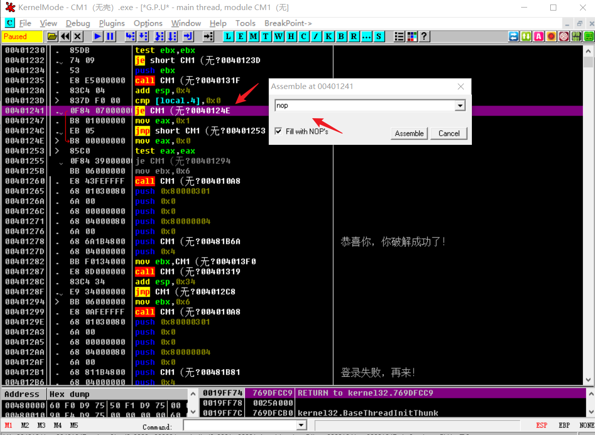Open the Breakpoints window via B icon
The image size is (595, 435).
pyautogui.click(x=341, y=36)
